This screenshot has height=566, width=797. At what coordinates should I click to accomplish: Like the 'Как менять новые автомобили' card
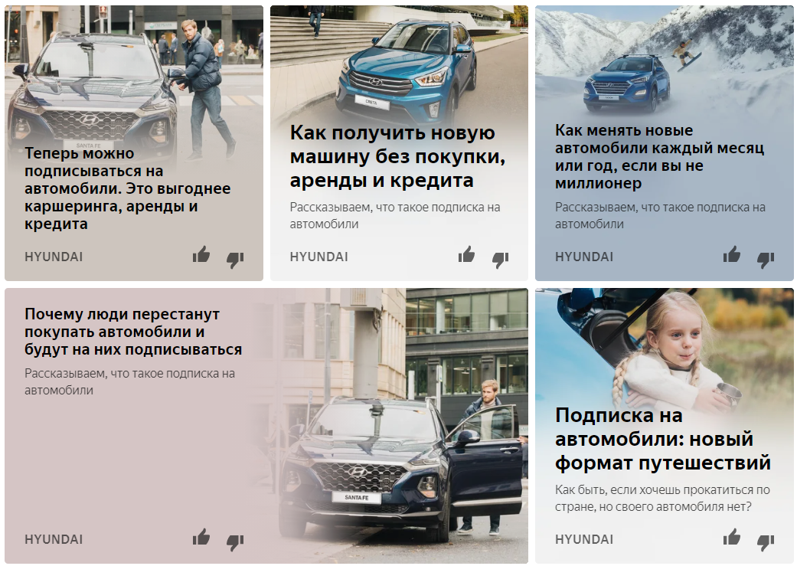(732, 254)
